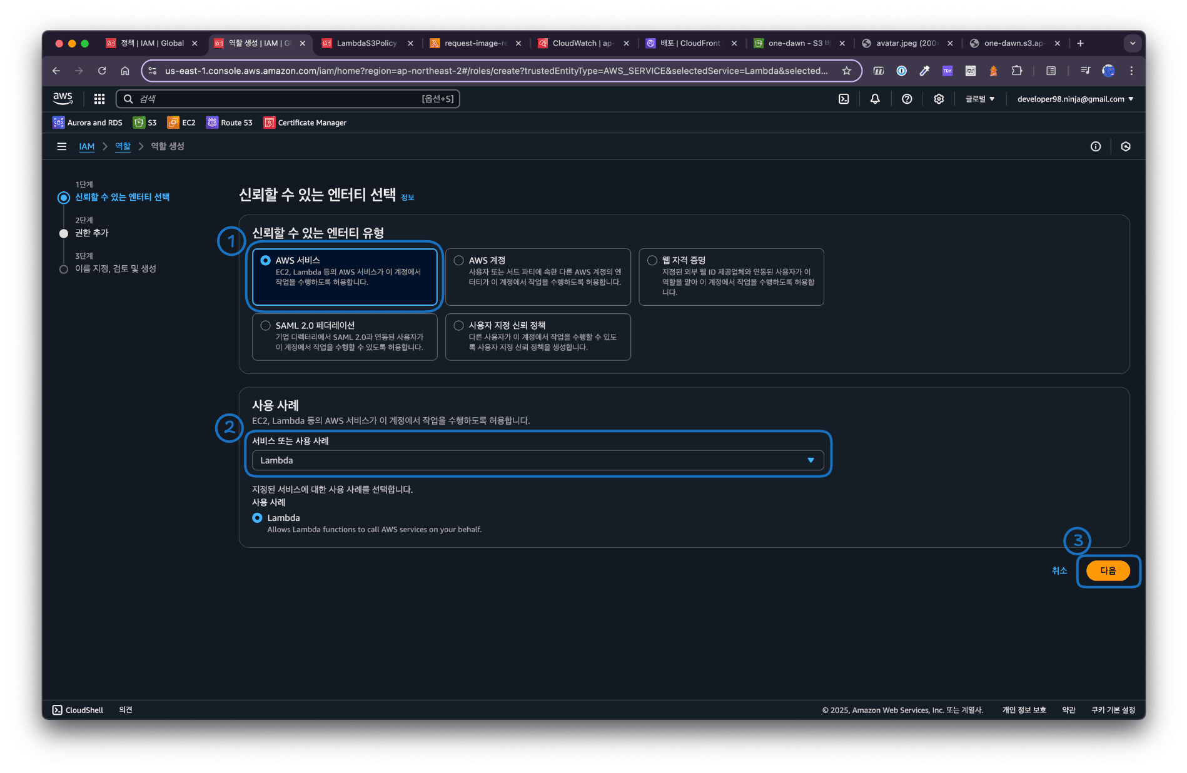Select the AWS 계정 trusted entity radio
This screenshot has width=1187, height=773.
click(459, 261)
